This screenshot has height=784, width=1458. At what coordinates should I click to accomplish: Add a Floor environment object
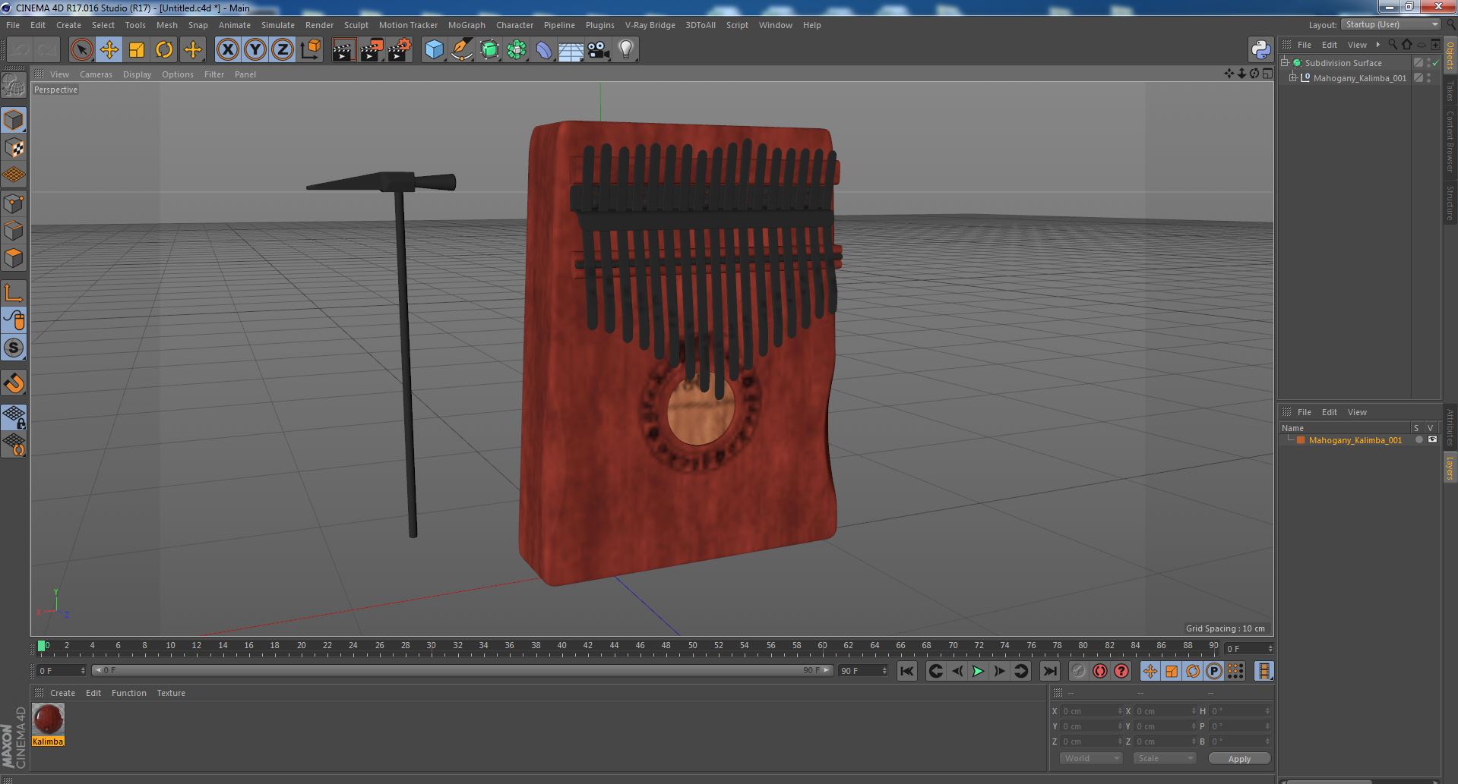pos(571,50)
